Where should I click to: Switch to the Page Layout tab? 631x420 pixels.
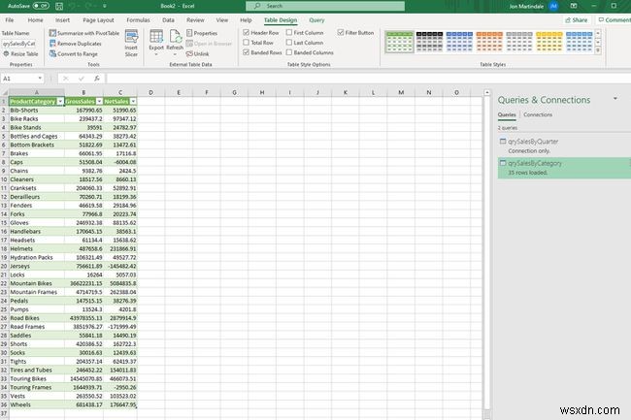[x=98, y=20]
